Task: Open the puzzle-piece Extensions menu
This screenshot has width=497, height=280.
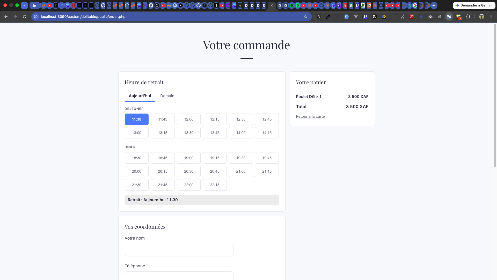Action: pos(468,17)
